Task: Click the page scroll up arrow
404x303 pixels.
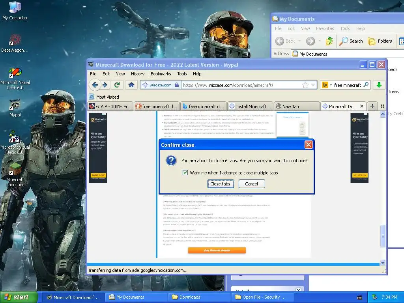Action: [x=383, y=114]
